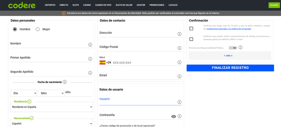The height and width of the screenshot is (127, 281).
Task: Click the Codere logo
Action: point(22,5)
